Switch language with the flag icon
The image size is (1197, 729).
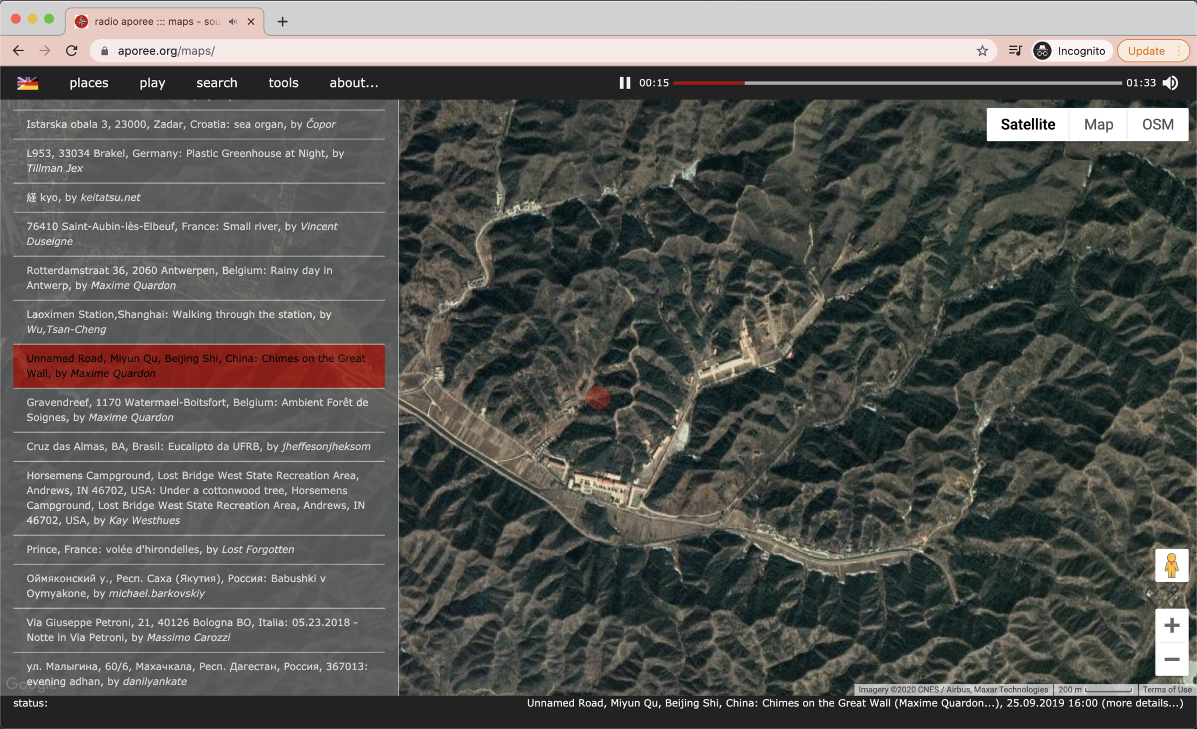click(28, 83)
